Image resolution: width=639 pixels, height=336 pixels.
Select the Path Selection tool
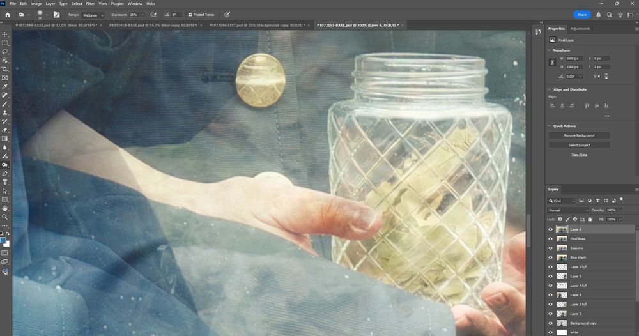(x=5, y=191)
